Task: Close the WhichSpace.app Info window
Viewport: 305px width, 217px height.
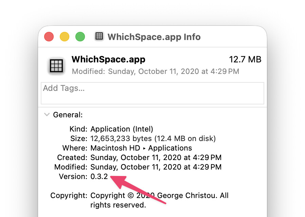Action: 49,37
